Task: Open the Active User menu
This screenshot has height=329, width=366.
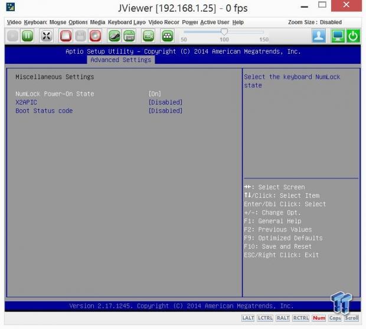Action: (x=215, y=22)
